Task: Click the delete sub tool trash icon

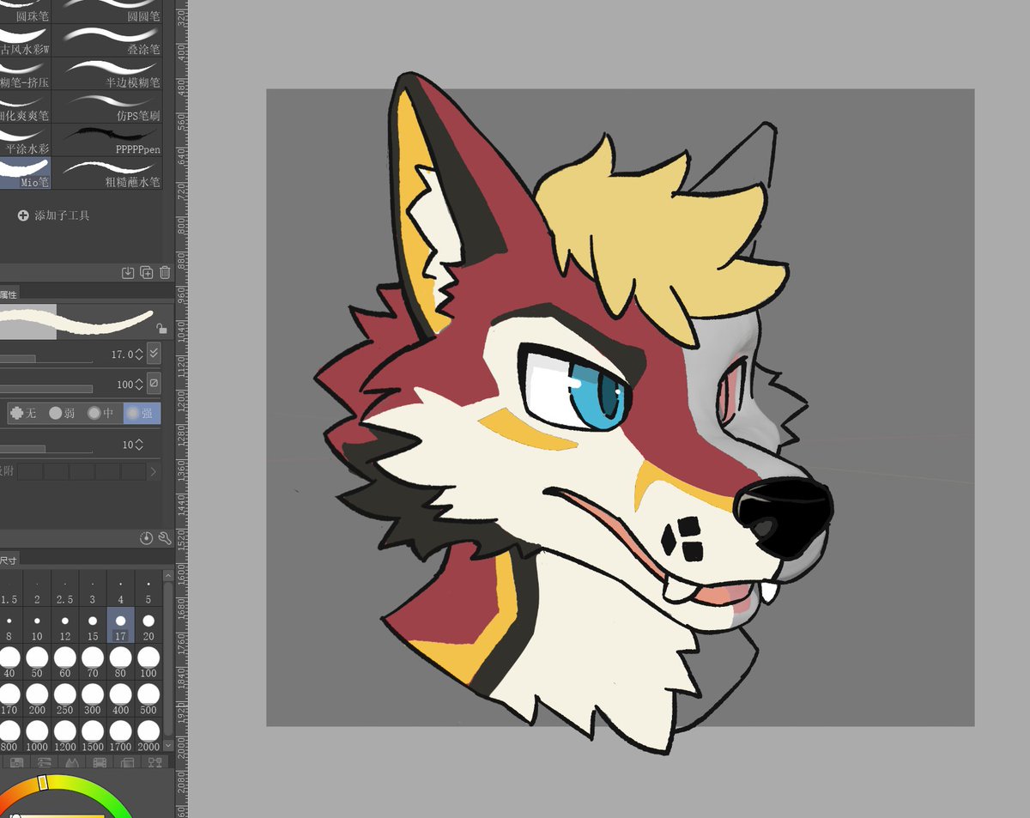Action: point(165,272)
